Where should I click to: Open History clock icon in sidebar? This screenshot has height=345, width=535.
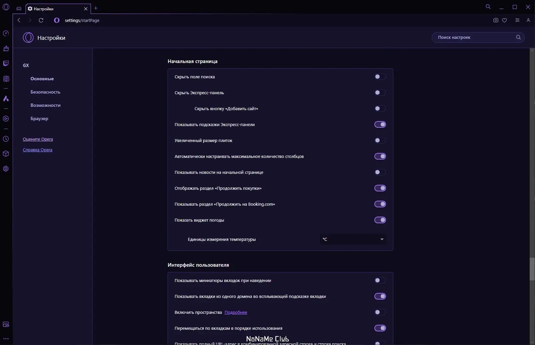6,139
